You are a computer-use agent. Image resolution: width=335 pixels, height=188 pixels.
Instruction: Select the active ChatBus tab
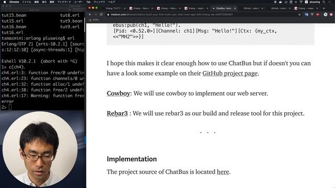pos(224,8)
